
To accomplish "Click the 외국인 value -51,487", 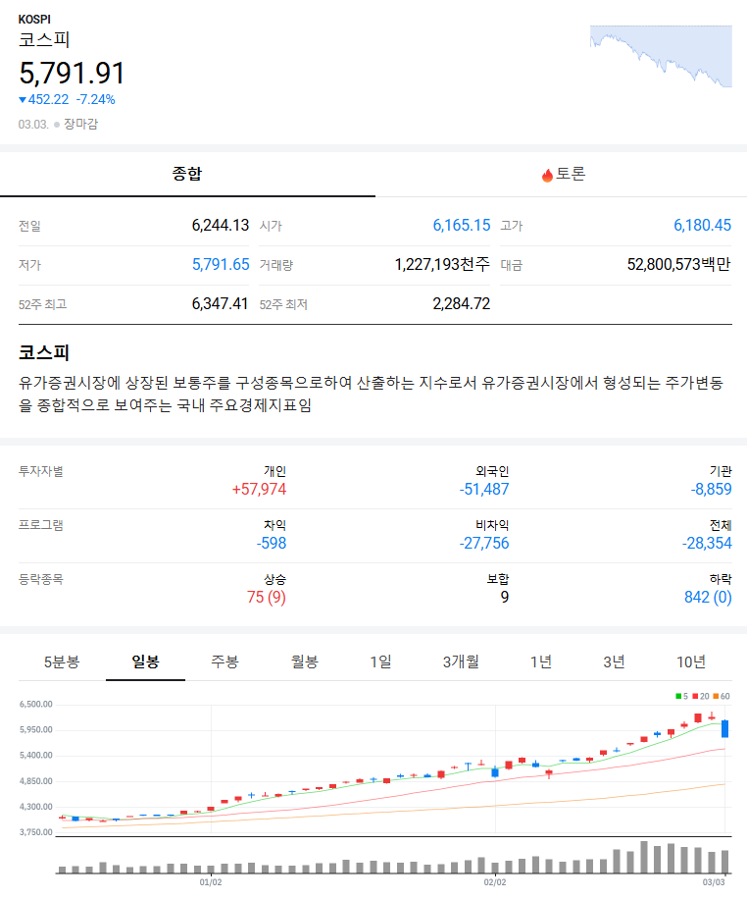I will [484, 489].
